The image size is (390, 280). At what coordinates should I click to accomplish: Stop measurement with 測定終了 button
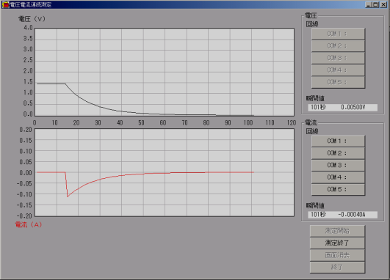point(337,243)
